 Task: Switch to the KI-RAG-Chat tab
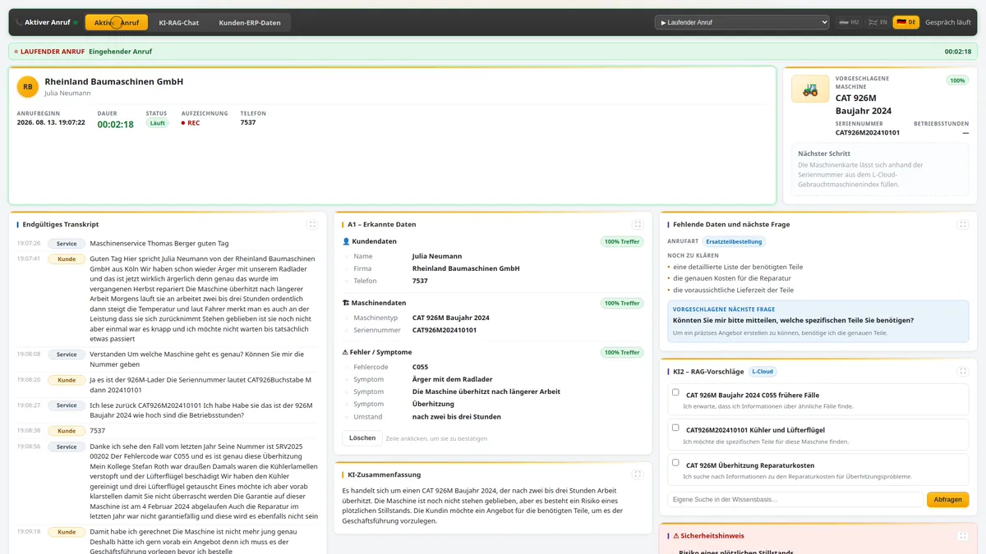point(178,23)
